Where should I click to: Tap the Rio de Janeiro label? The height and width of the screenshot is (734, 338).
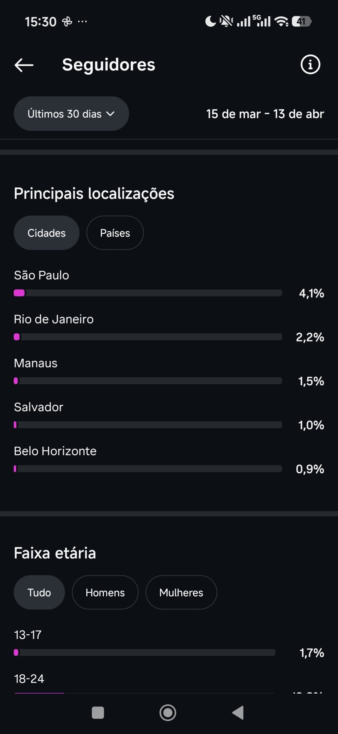[x=54, y=319]
